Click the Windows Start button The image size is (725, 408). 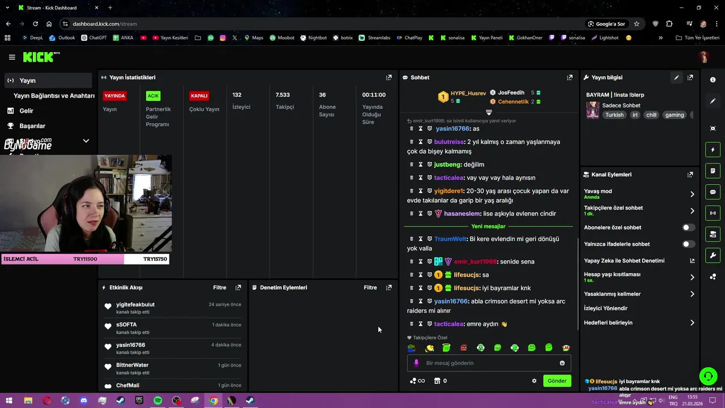coord(9,401)
